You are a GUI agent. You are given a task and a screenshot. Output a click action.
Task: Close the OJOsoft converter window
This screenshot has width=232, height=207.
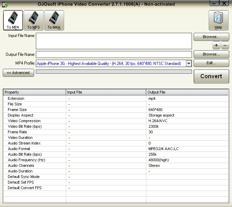[224, 3]
